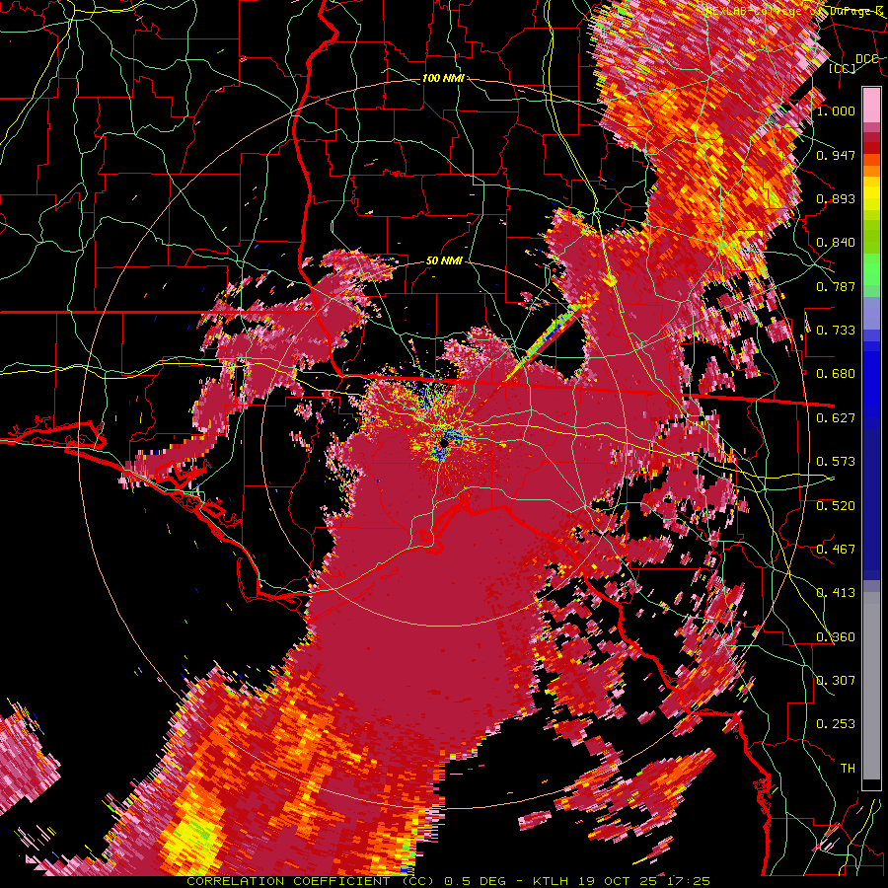Click the 0.413 scale label

(836, 593)
